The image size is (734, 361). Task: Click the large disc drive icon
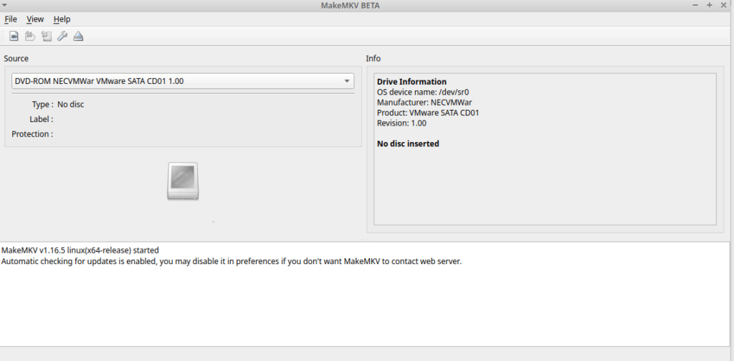click(183, 181)
